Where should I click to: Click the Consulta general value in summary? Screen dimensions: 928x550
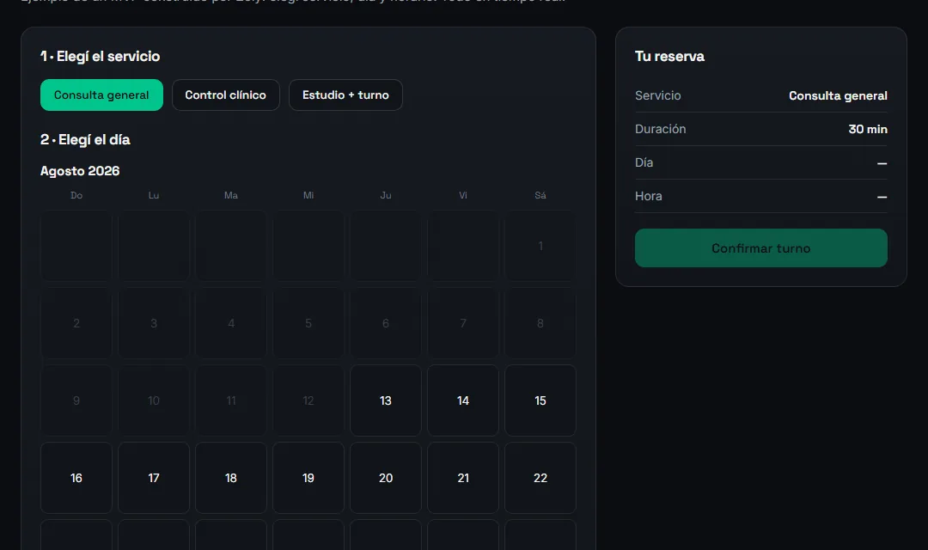pos(838,96)
